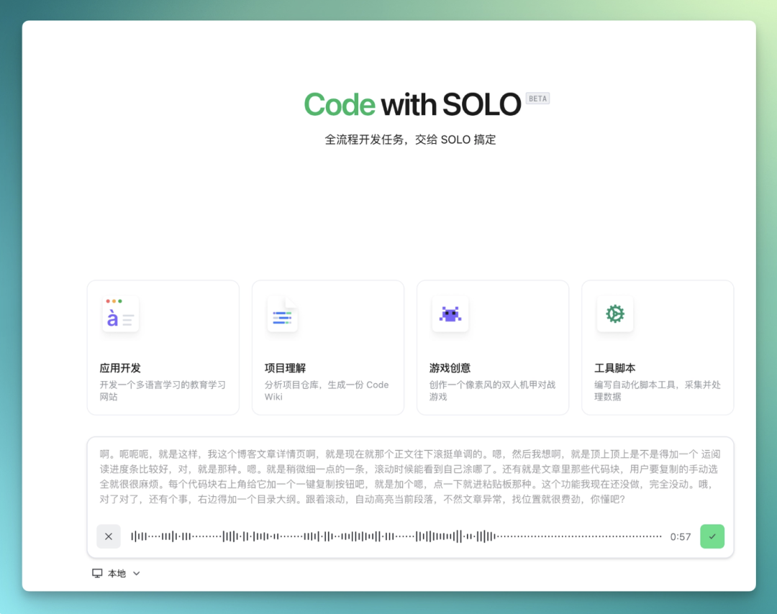The width and height of the screenshot is (777, 614).
Task: Click description 创作一个像素风的双人机甲对战游戏
Action: coord(492,390)
